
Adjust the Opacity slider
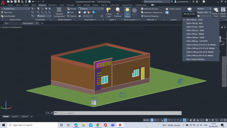[93, 16]
